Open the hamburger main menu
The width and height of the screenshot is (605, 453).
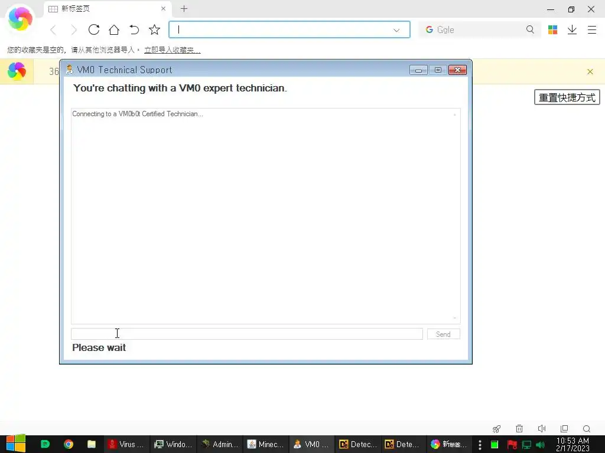(592, 29)
